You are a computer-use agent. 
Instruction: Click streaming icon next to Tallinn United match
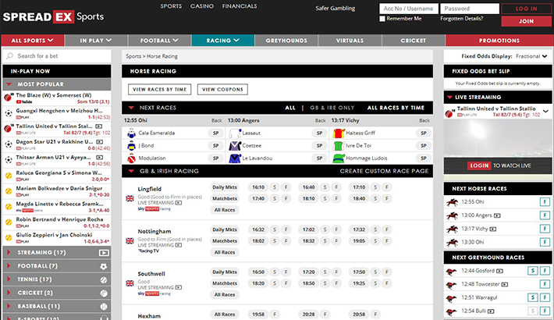[99, 126]
